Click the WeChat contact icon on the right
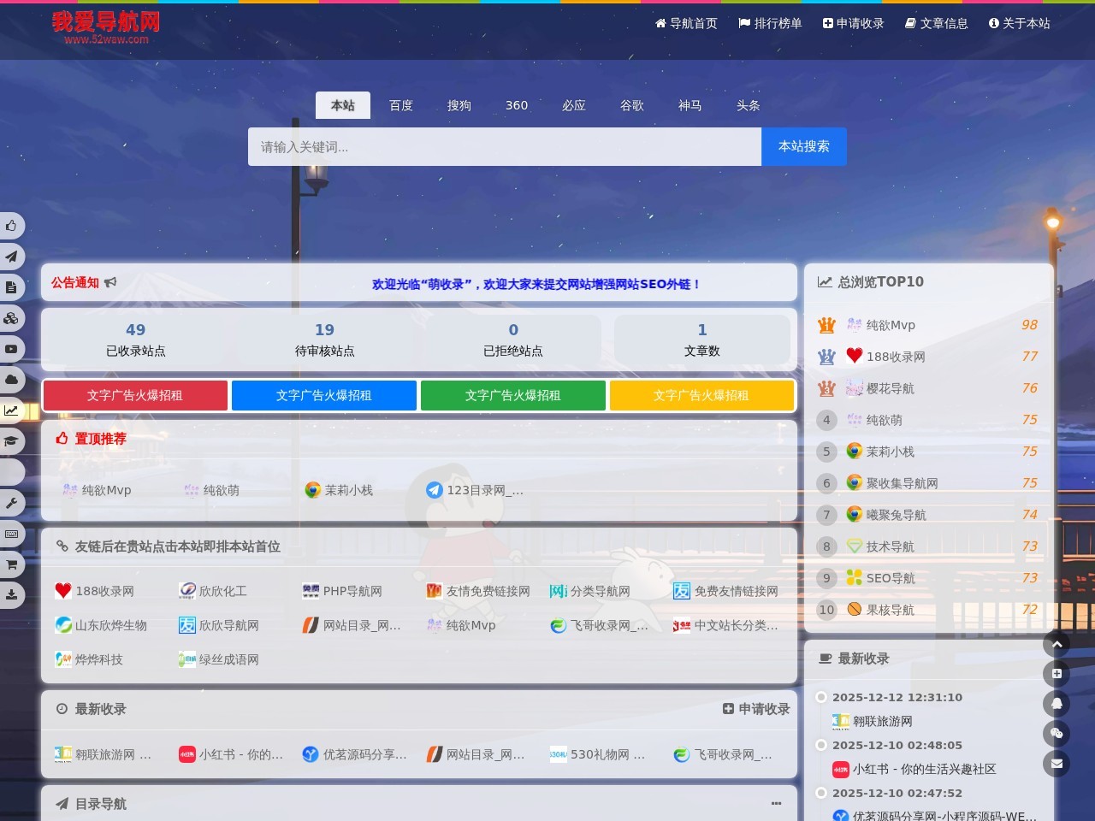The image size is (1095, 821). (1056, 733)
